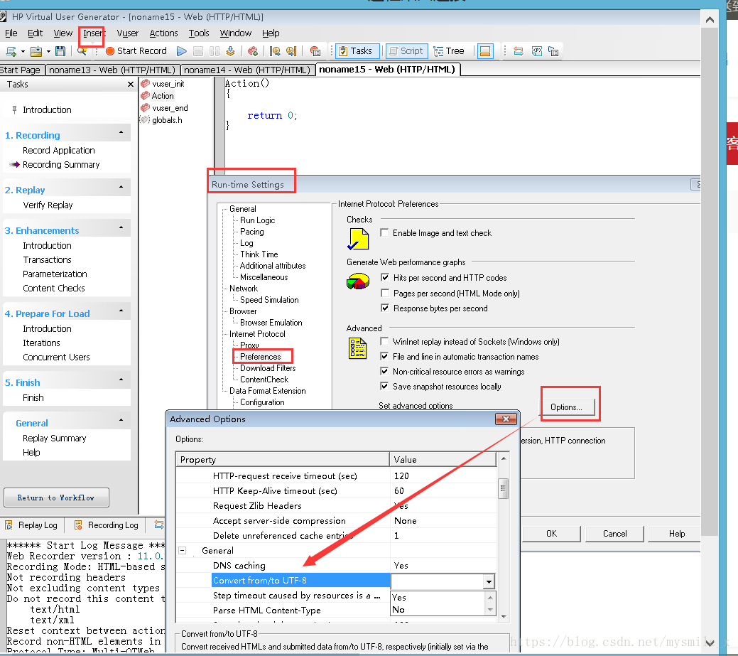Switch to Recording Log tab

107,525
